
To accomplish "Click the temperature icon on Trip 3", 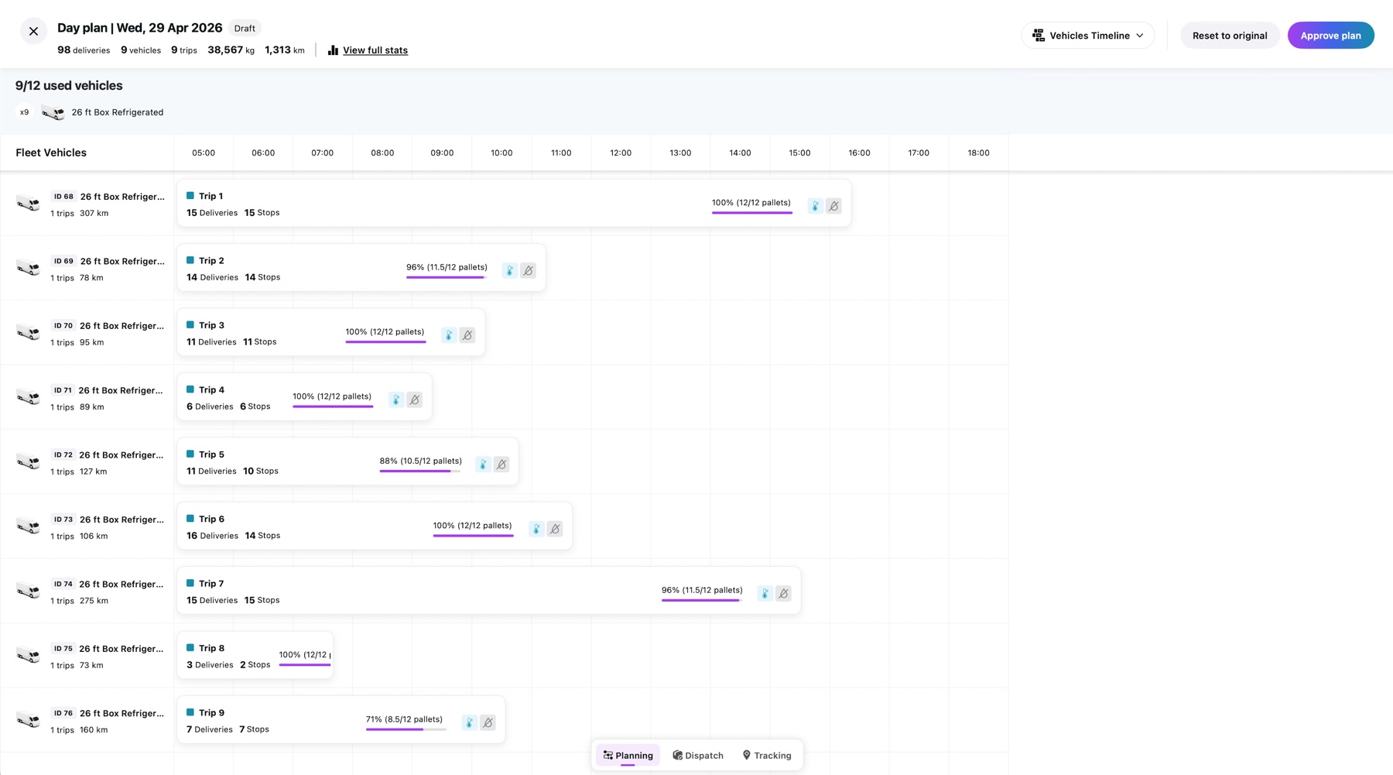I will click(449, 335).
